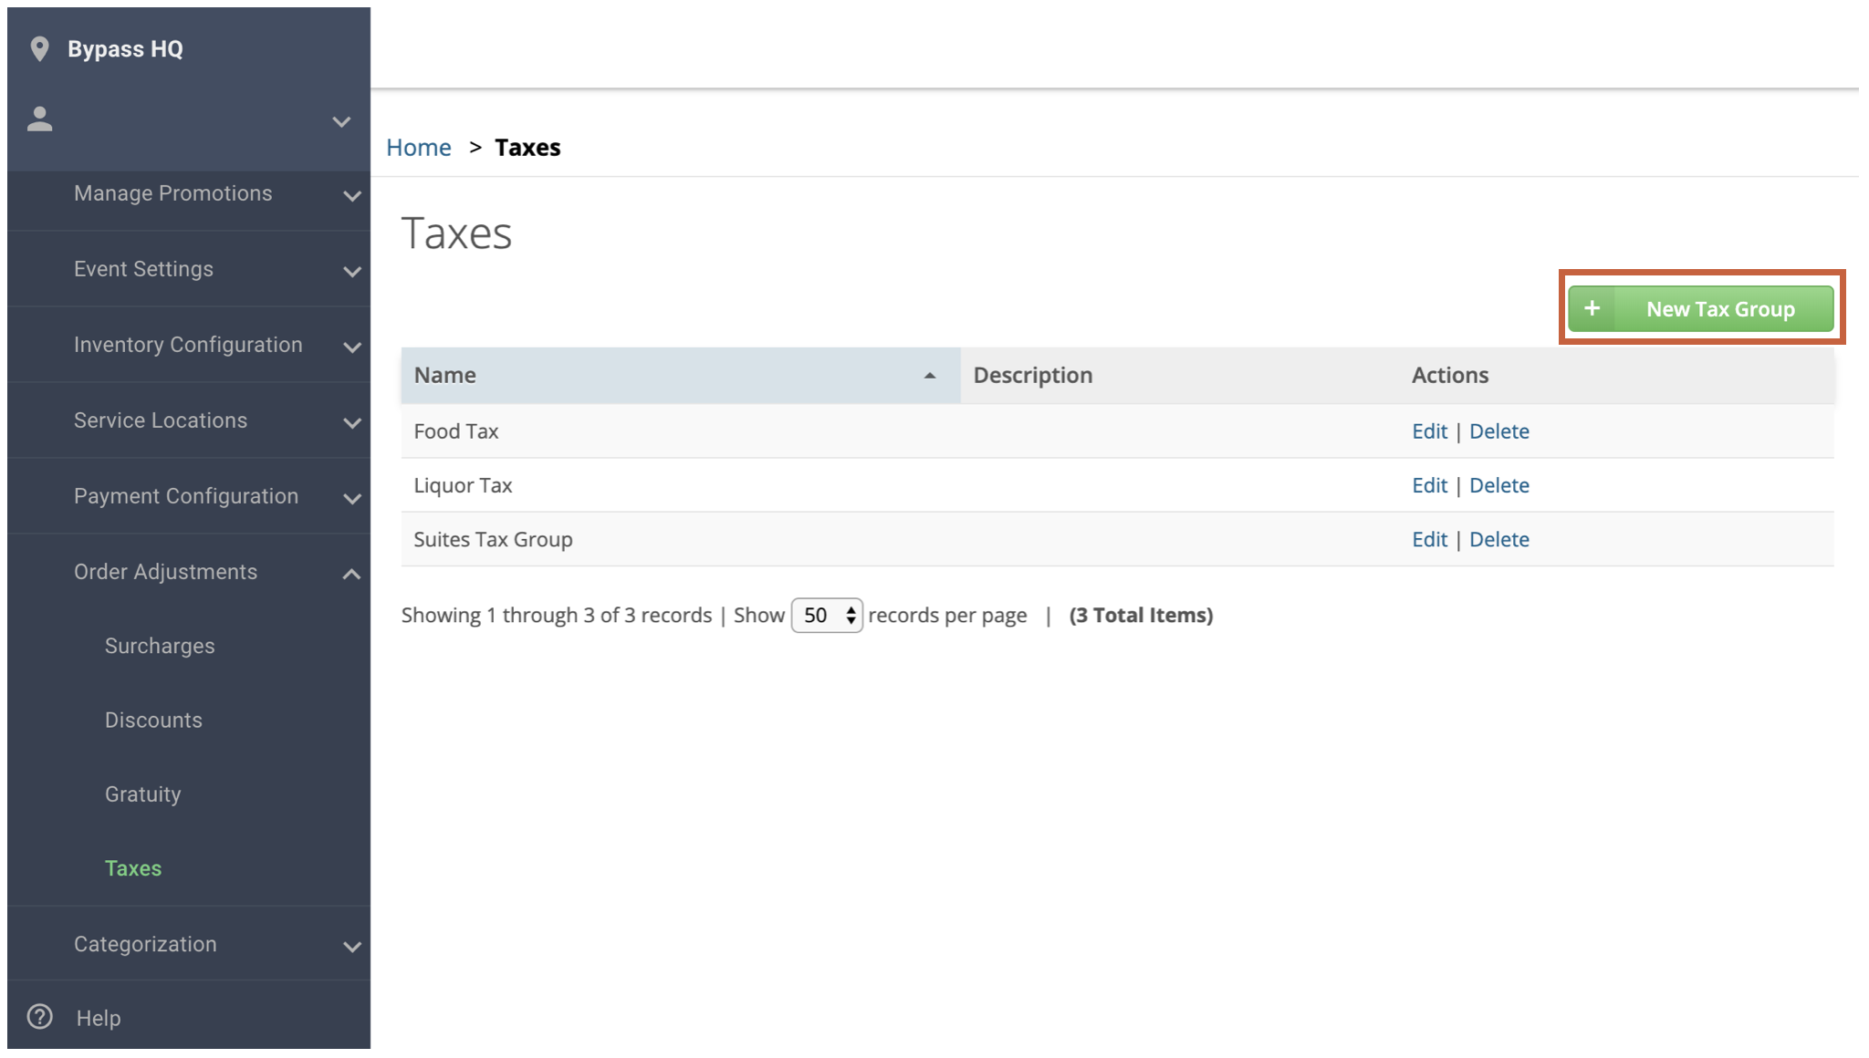Go to Discounts submenu item
This screenshot has width=1869, height=1058.
pos(153,720)
